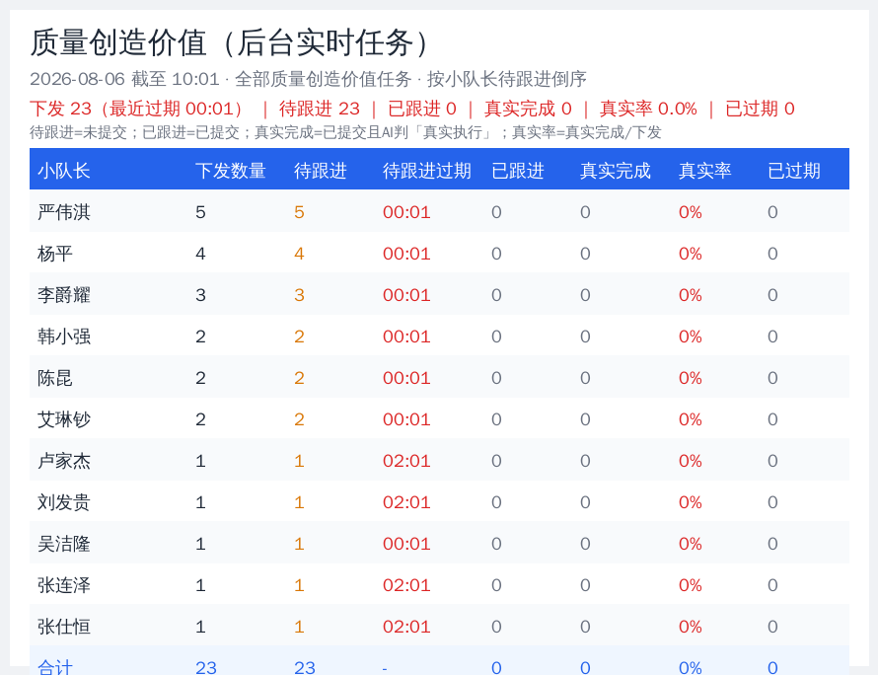Screen dimensions: 878x675
Task: Select the name 张仕恒
Action: (64, 627)
